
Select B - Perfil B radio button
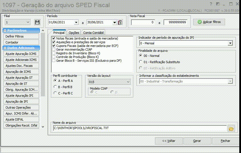click(55, 87)
